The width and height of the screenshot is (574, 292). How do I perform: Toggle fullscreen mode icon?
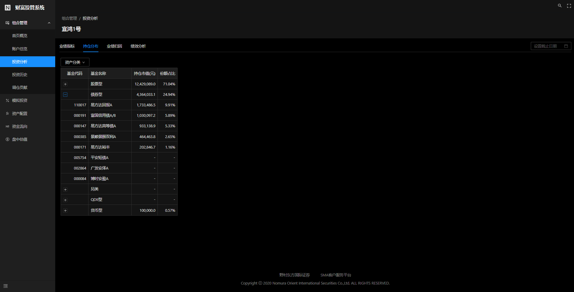(569, 6)
